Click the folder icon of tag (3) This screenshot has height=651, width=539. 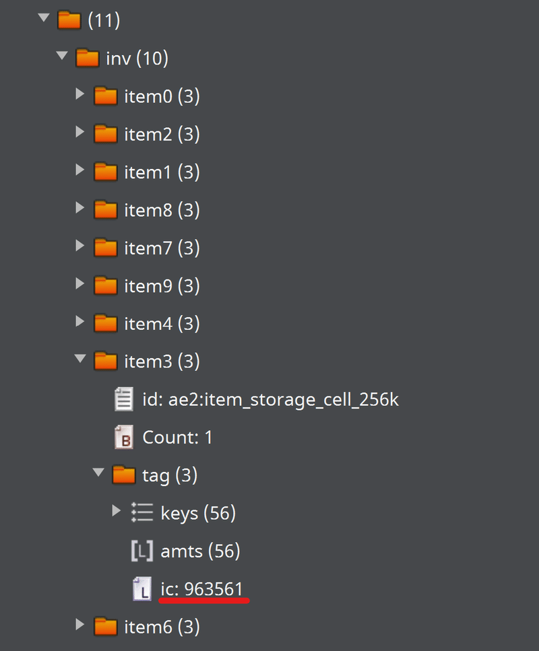123,475
